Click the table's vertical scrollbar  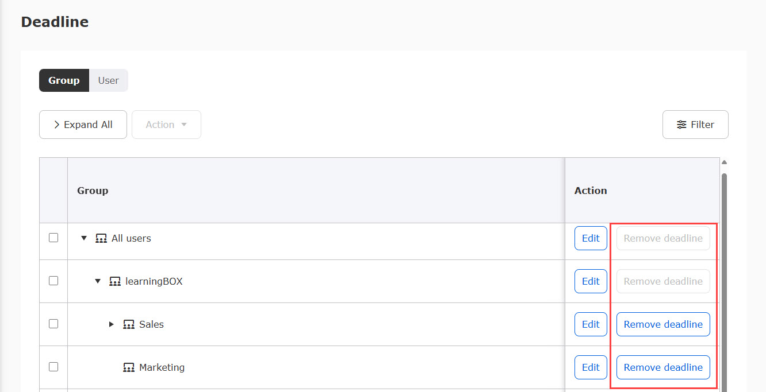click(724, 275)
